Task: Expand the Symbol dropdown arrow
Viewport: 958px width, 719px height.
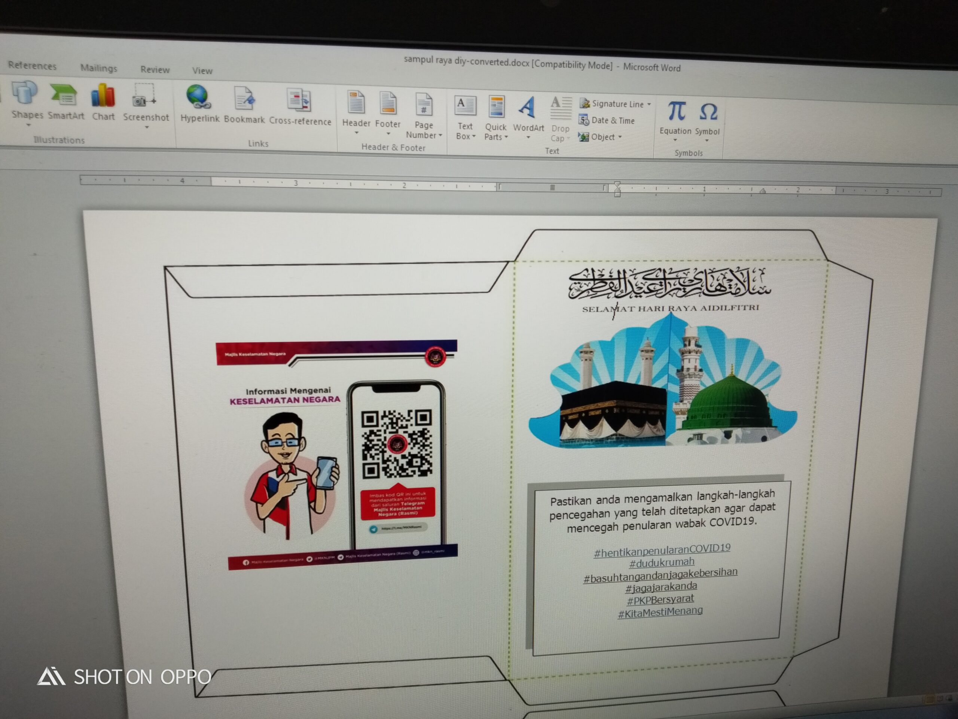Action: pyautogui.click(x=707, y=141)
